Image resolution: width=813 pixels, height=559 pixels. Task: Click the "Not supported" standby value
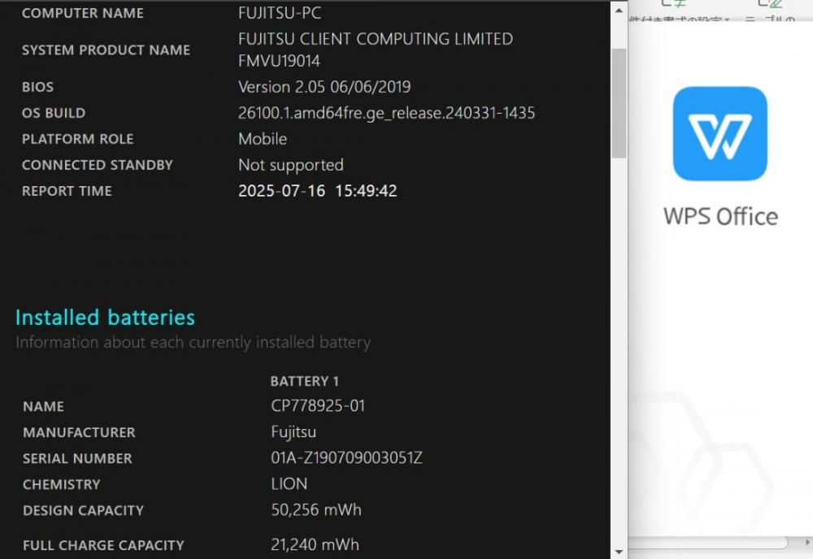[x=291, y=165]
